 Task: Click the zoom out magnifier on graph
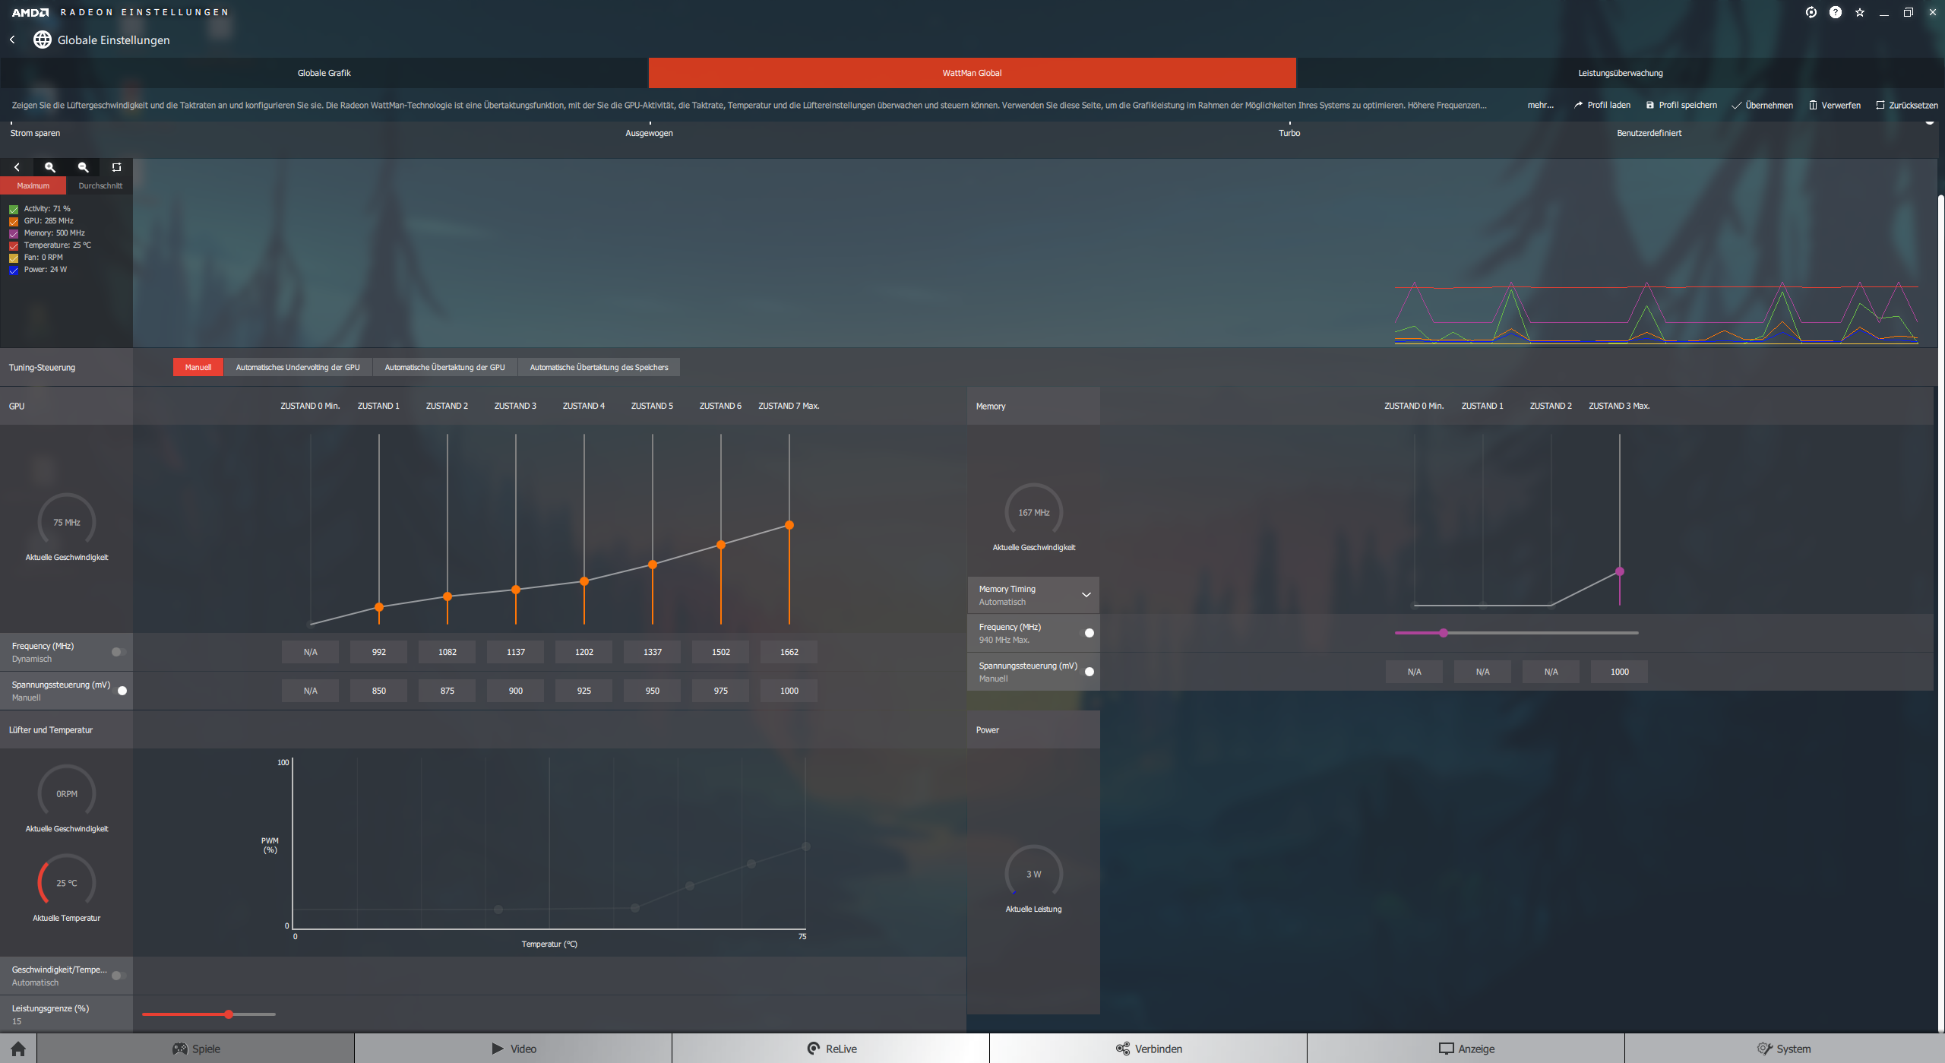[84, 167]
